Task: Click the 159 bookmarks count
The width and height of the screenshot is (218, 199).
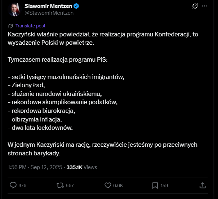Action: 164,185
